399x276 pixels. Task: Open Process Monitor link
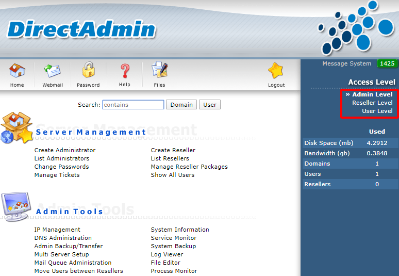[x=174, y=271]
